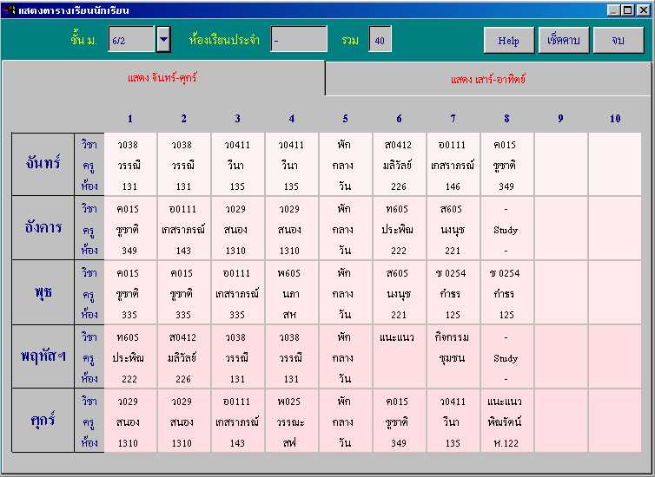Click room 349 in ศุกร์ period 6
This screenshot has height=477, width=655.
(x=398, y=443)
